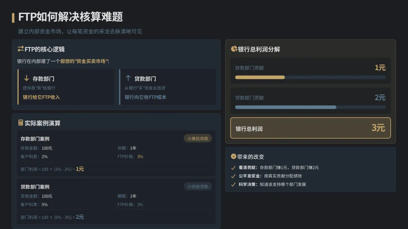Viewport: 408px width, 229px height.
Task: Click the calculator icon beside 实际案例演算
Action: (20, 123)
